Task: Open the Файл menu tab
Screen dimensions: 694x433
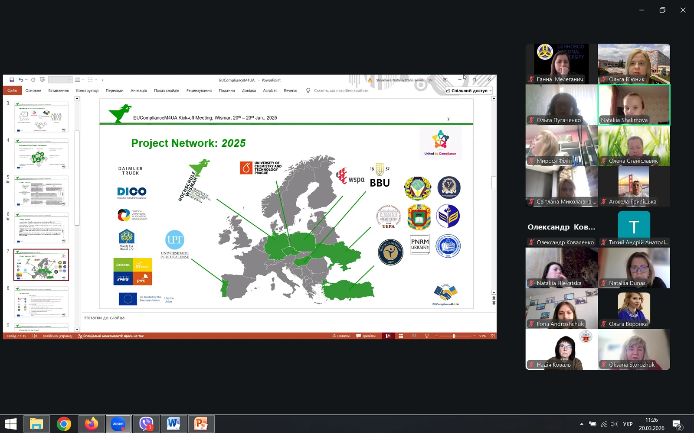Action: pos(12,91)
